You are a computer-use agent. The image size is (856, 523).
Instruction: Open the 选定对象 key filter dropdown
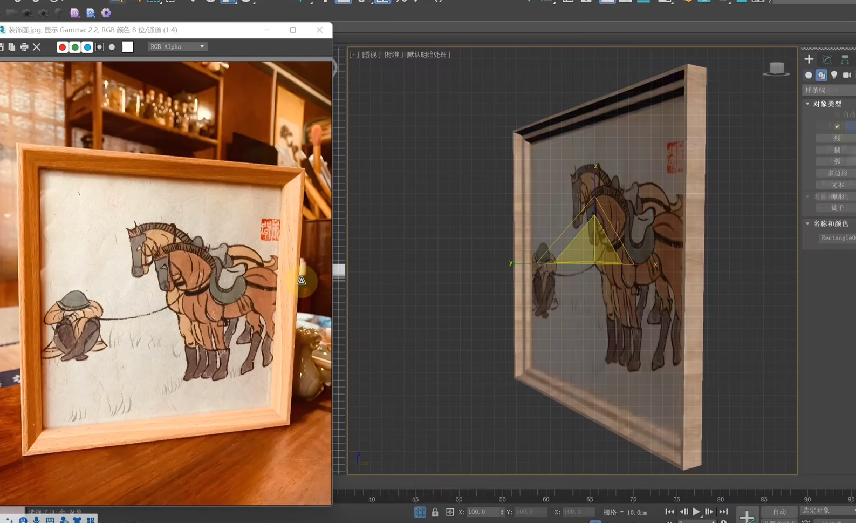[828, 511]
